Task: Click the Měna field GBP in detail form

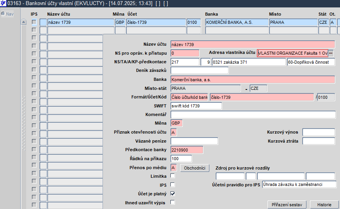Action: (177, 123)
